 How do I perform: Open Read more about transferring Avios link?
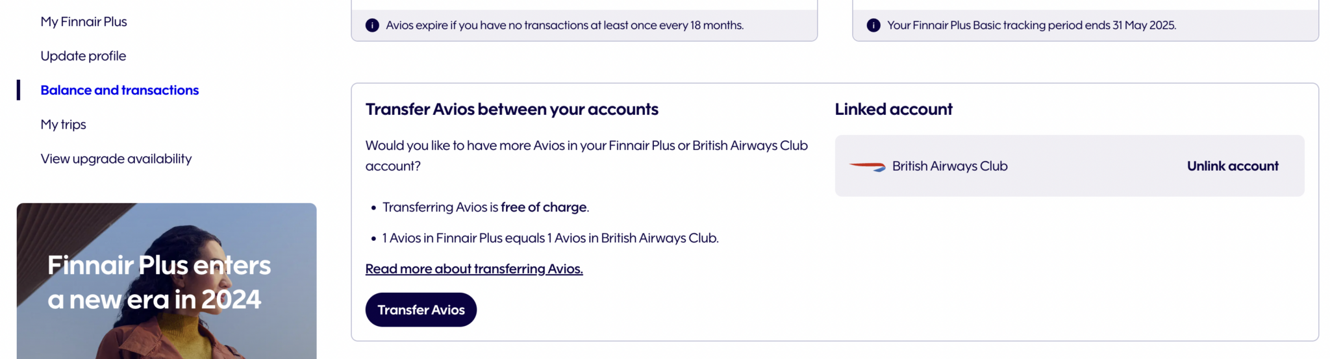pyautogui.click(x=474, y=269)
